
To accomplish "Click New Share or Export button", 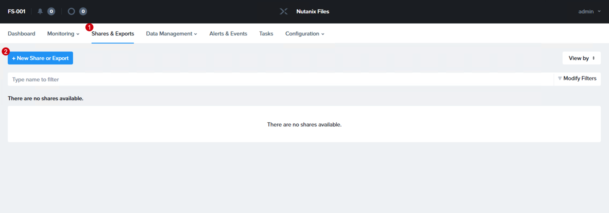I will tap(40, 58).
